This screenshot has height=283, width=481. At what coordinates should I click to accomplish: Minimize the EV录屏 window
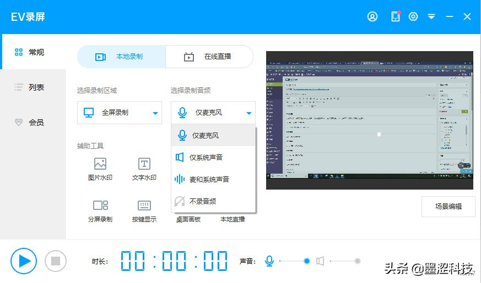(450, 16)
